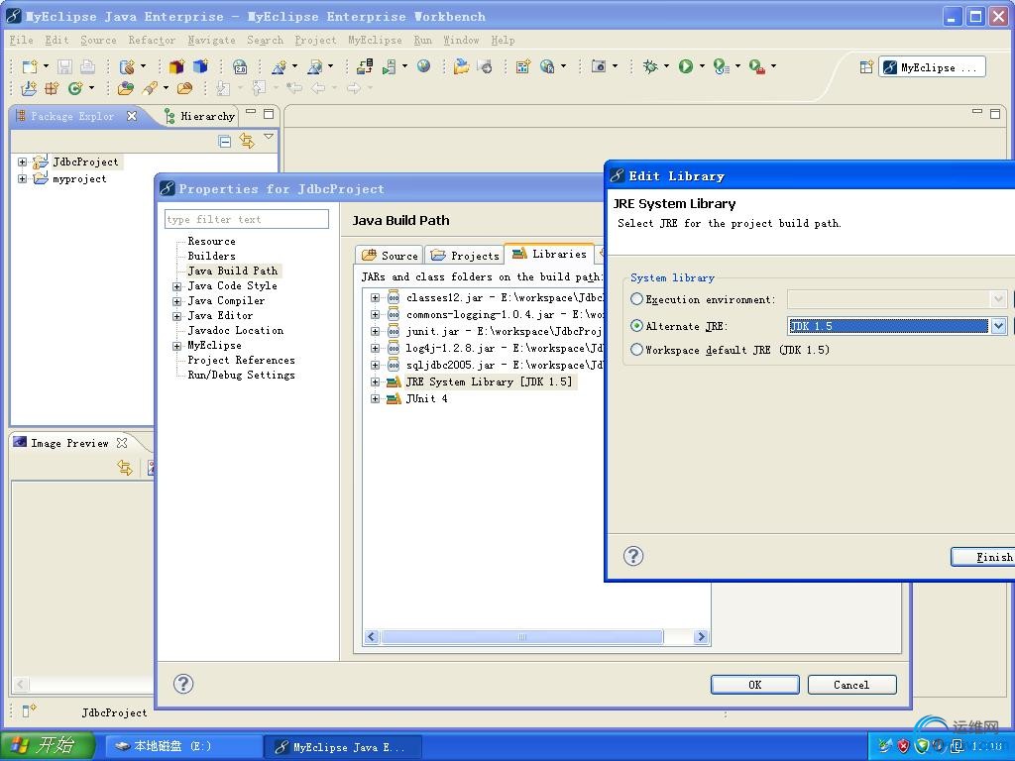The height and width of the screenshot is (761, 1015).
Task: Click the Windows Start button
Action: click(x=48, y=745)
